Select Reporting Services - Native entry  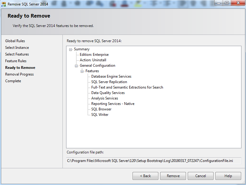coord(113,104)
